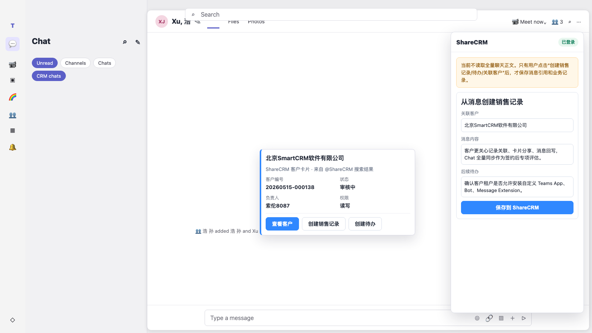
Task: Open participants list showing 3 people
Action: pos(557,22)
